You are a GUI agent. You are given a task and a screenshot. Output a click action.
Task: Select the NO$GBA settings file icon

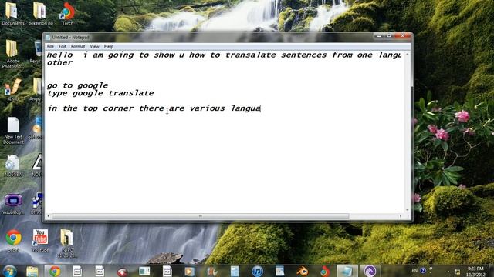pyautogui.click(x=13, y=166)
